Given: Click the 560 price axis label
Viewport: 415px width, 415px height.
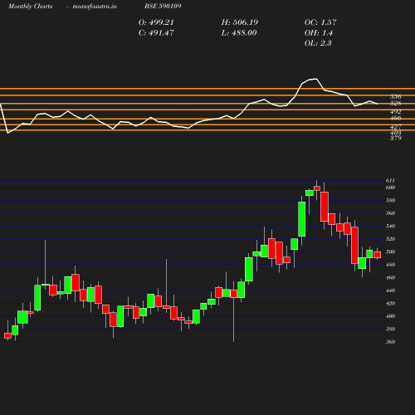Looking at the screenshot, I should tap(390, 213).
